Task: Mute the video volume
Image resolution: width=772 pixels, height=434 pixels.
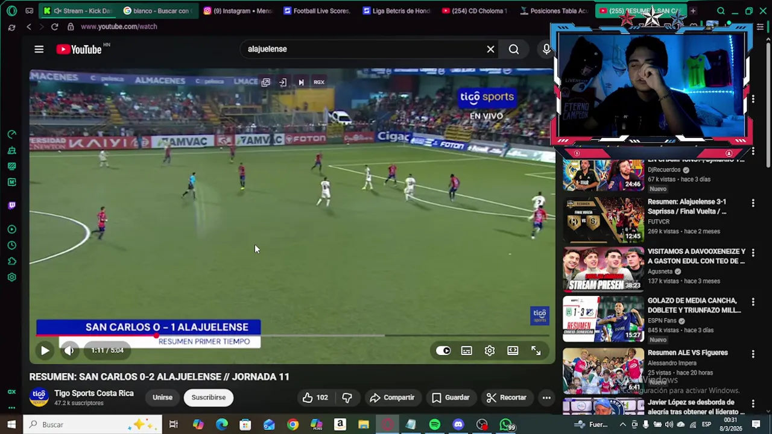Action: coord(69,350)
